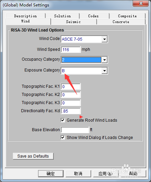This screenshot has width=151, height=182.
Task: Click the Topographic Fac. K1 field
Action: point(71,86)
